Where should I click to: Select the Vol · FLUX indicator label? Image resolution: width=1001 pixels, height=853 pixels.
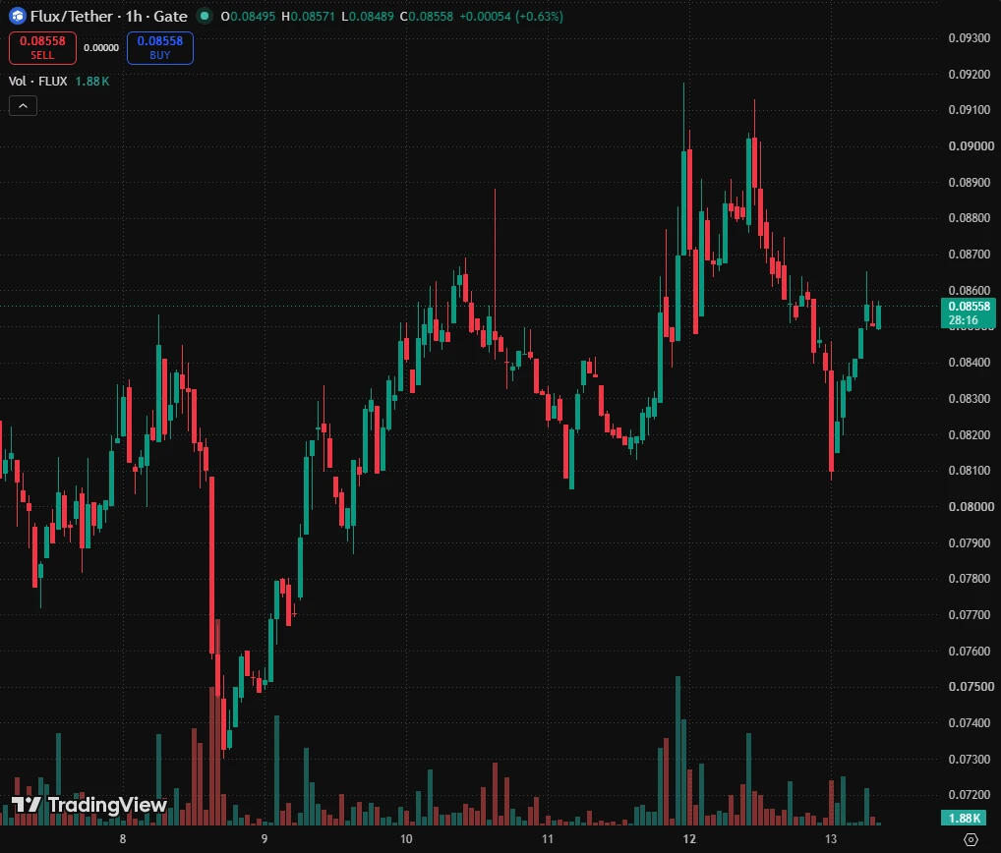(x=37, y=81)
